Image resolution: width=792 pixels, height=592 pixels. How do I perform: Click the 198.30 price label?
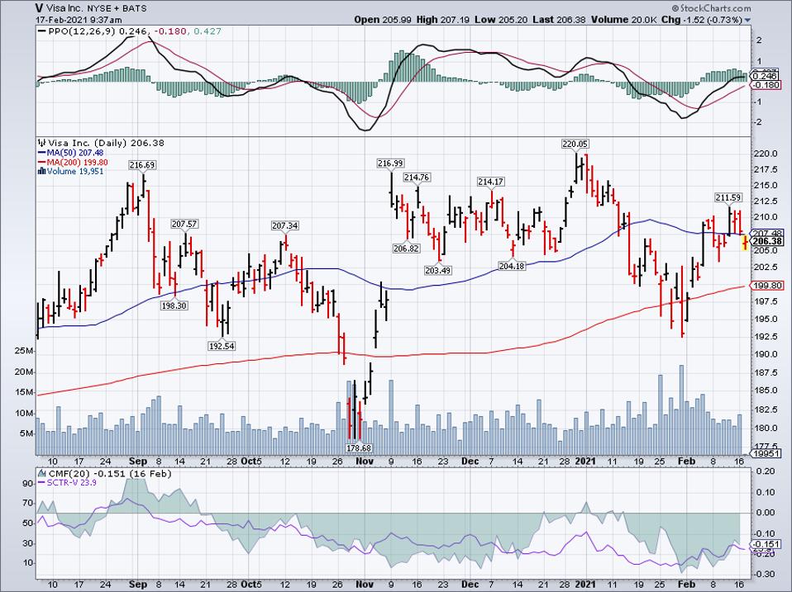click(x=174, y=305)
